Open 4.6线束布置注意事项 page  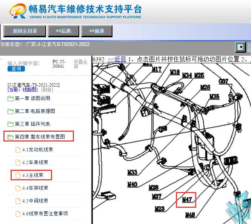[x=45, y=213]
